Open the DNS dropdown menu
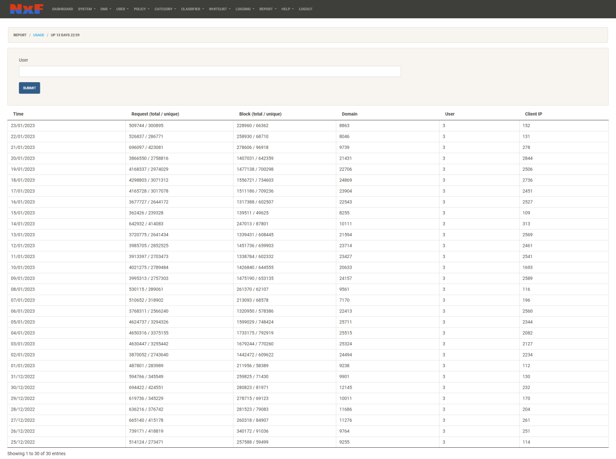This screenshot has height=459, width=616. pyautogui.click(x=106, y=9)
